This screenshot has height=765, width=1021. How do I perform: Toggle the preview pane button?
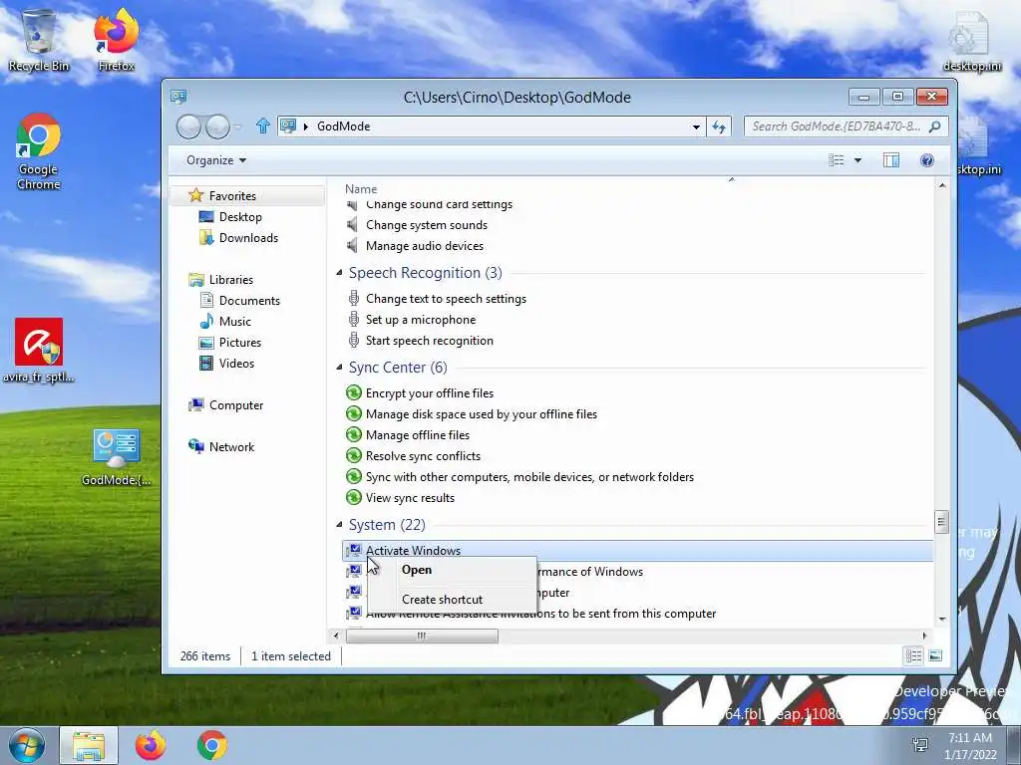(890, 160)
